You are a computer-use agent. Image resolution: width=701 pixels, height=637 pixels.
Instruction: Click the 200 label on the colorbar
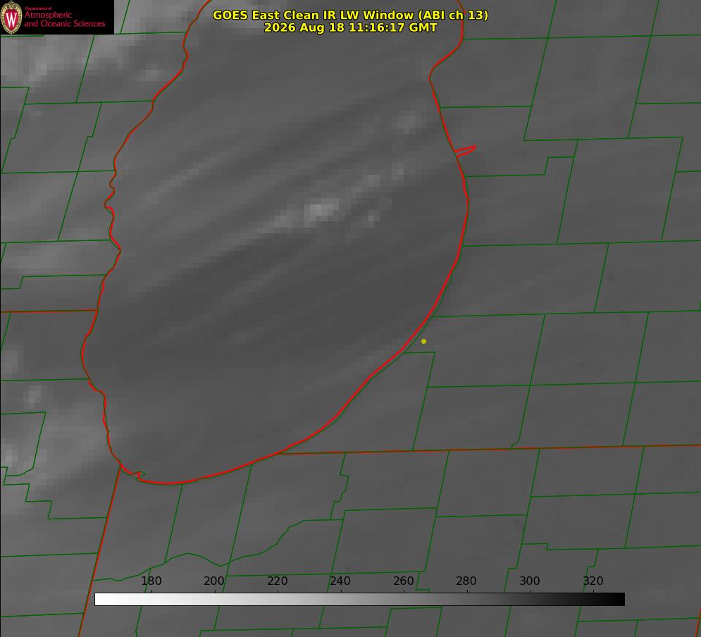click(214, 581)
